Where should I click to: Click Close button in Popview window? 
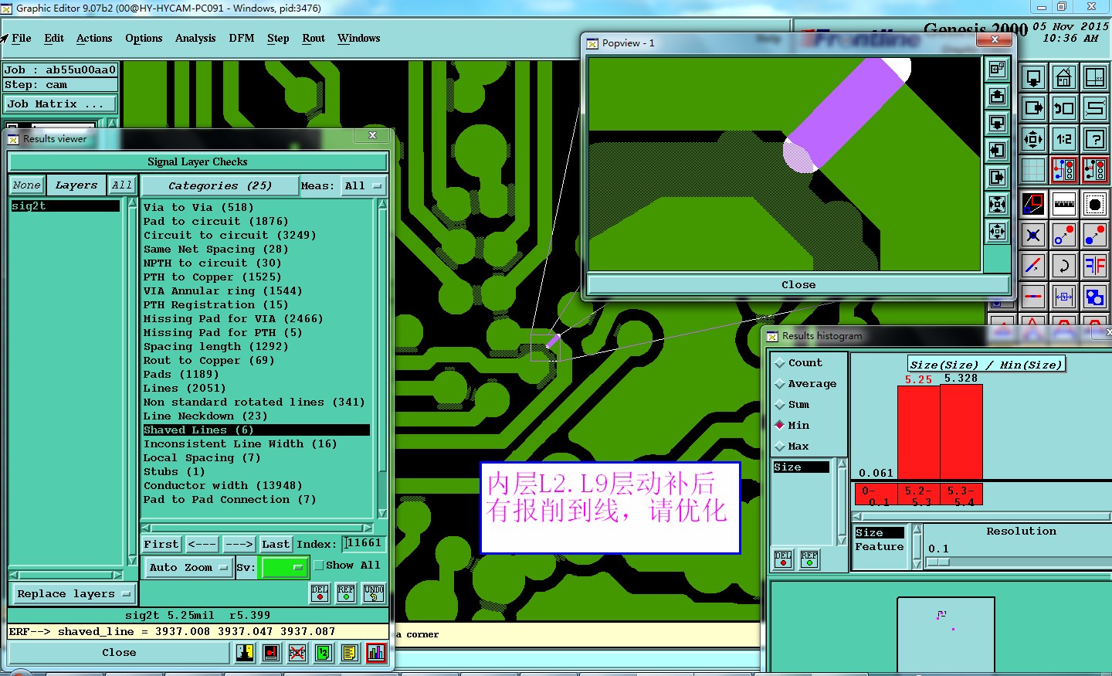pos(798,285)
